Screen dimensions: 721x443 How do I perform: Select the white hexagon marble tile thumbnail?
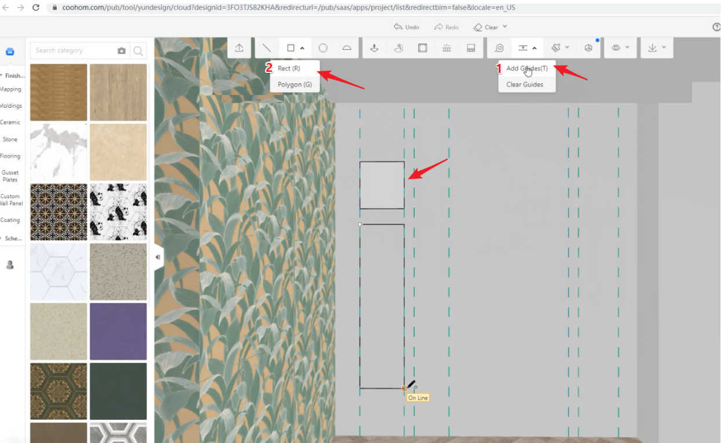click(x=58, y=272)
